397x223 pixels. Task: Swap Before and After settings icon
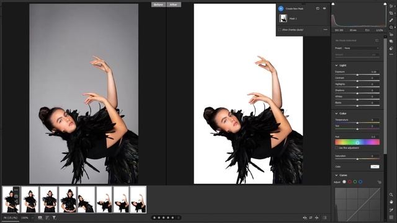pos(311,217)
